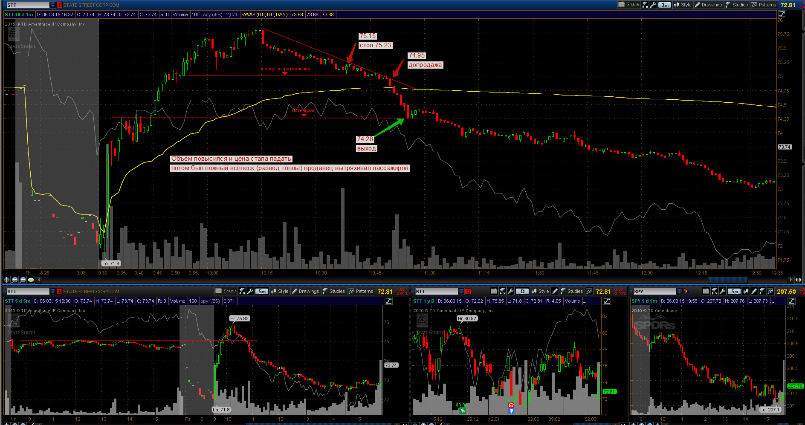This screenshot has width=805, height=425.
Task: Open flask quick study in SPY chart
Action: click(x=714, y=291)
